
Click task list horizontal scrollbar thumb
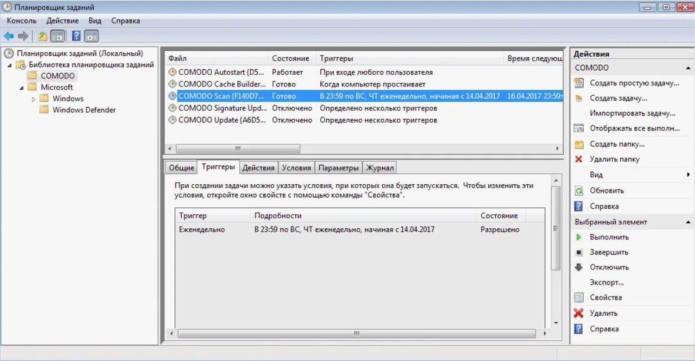237,149
